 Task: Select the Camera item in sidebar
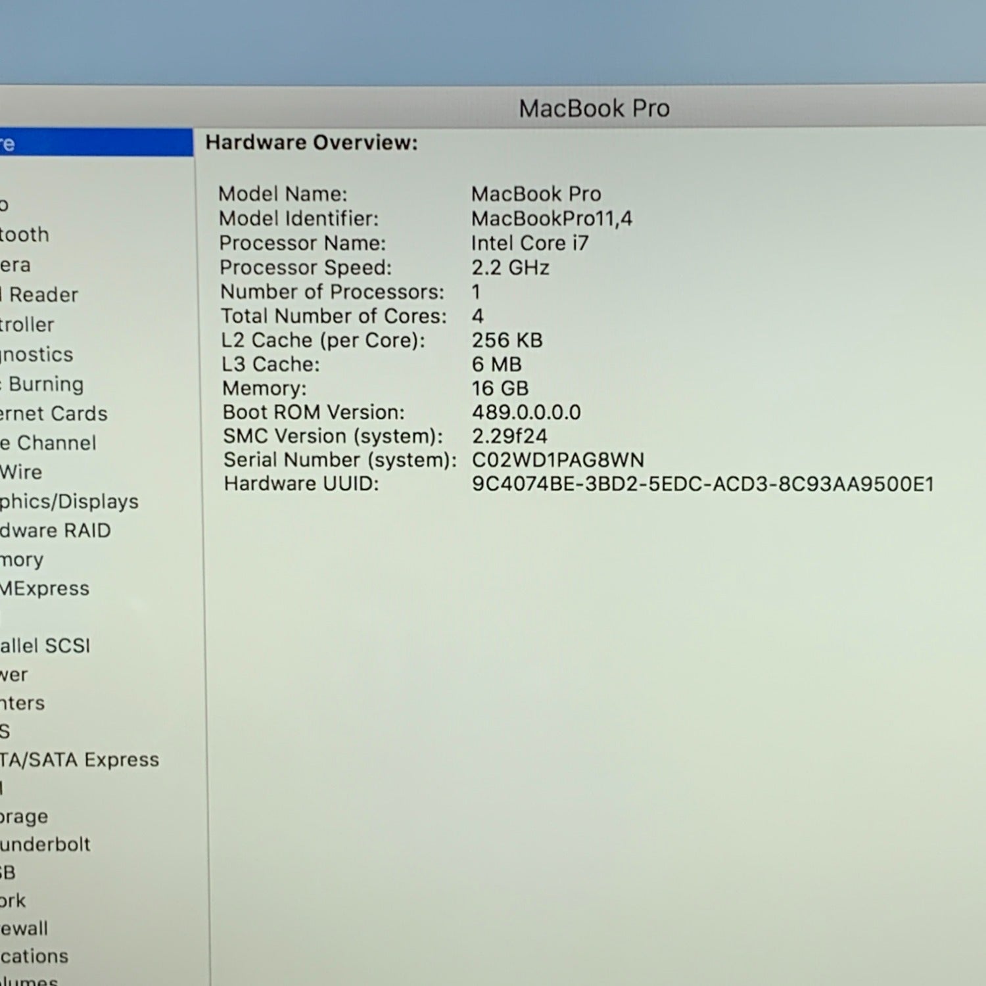pos(16,265)
